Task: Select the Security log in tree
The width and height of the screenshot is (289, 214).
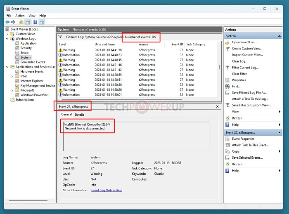Action: click(x=26, y=48)
